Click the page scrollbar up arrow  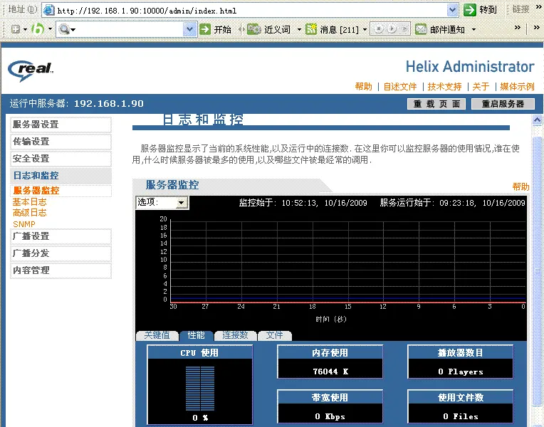point(537,120)
